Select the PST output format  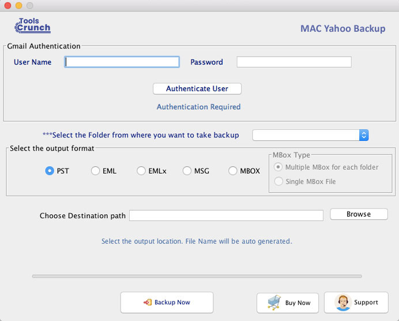coord(50,171)
